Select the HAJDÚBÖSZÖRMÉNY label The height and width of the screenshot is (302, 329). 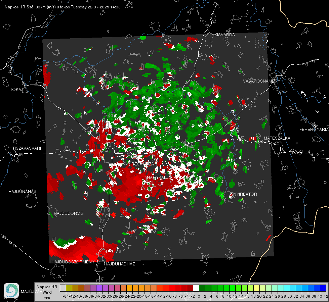[x=73, y=262]
